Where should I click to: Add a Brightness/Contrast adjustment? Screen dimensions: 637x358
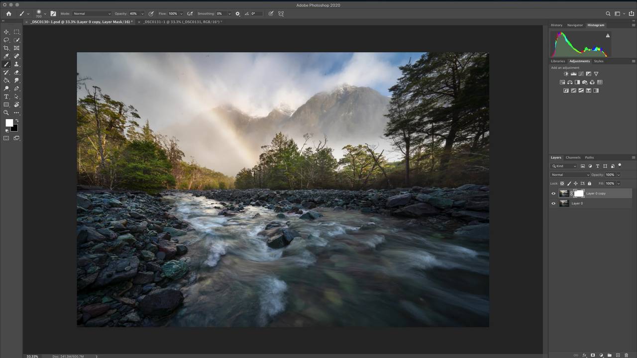click(x=566, y=74)
